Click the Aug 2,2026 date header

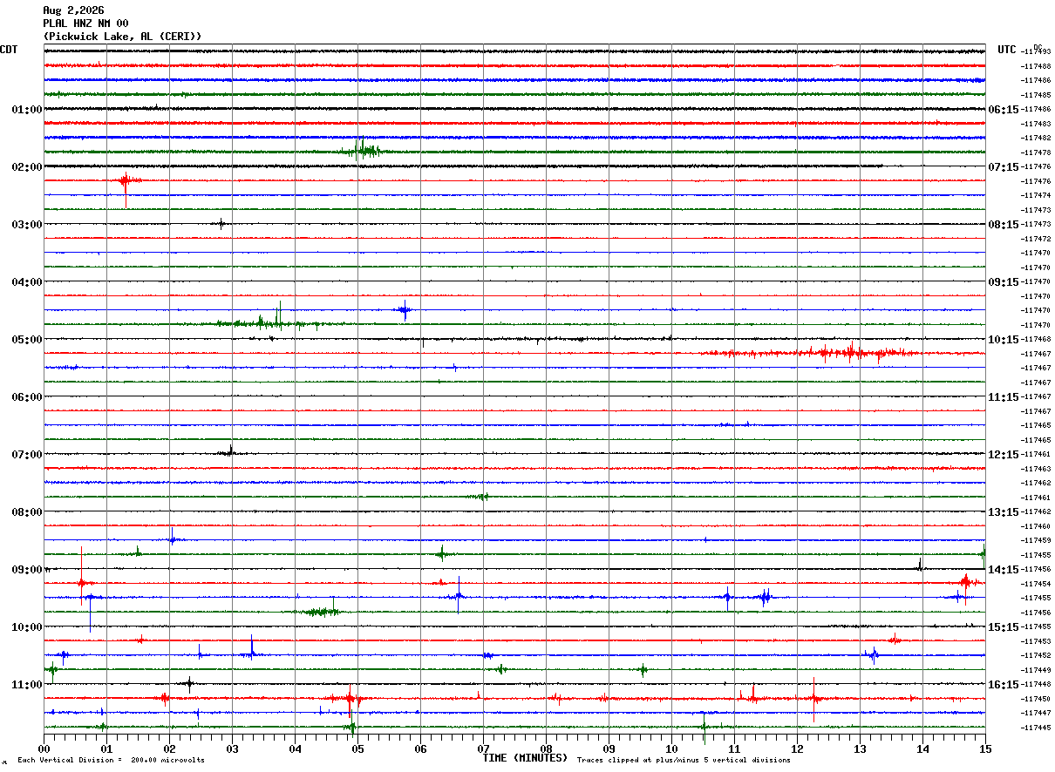tap(73, 10)
